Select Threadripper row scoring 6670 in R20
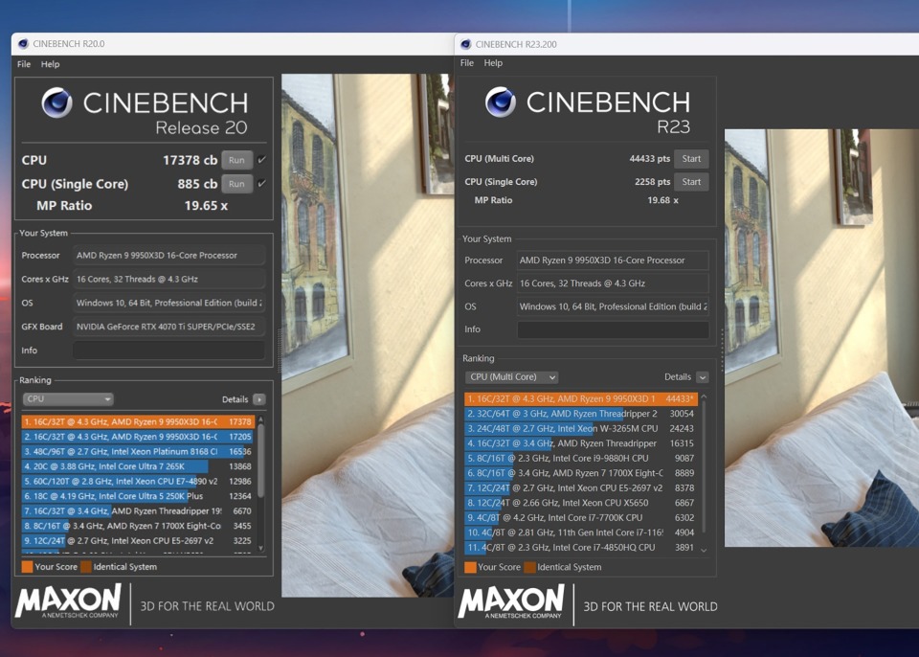919x657 pixels. pos(138,510)
